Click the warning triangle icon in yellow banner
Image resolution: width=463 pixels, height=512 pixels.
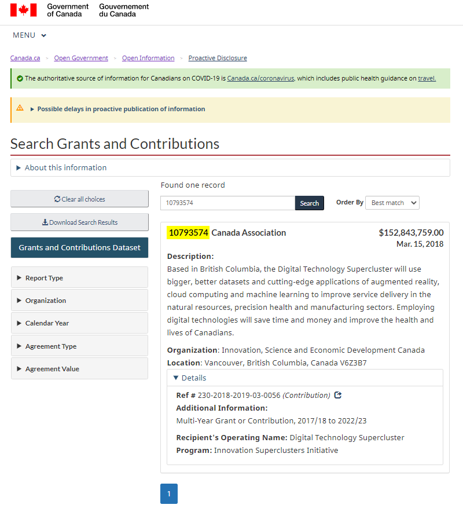click(20, 108)
